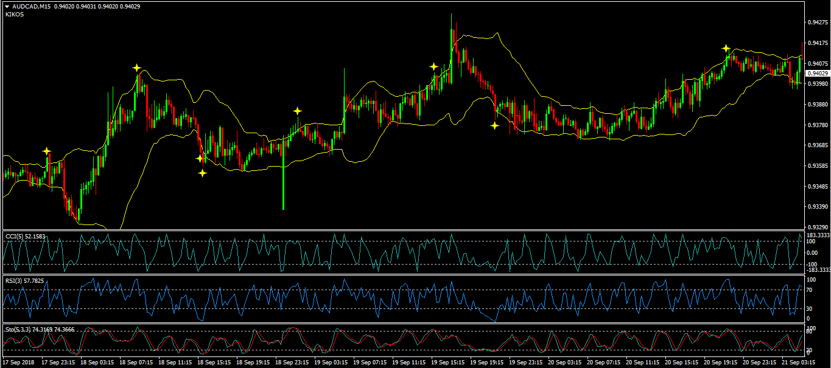
Task: Select the KIKOS indicator label
Action: (x=15, y=14)
